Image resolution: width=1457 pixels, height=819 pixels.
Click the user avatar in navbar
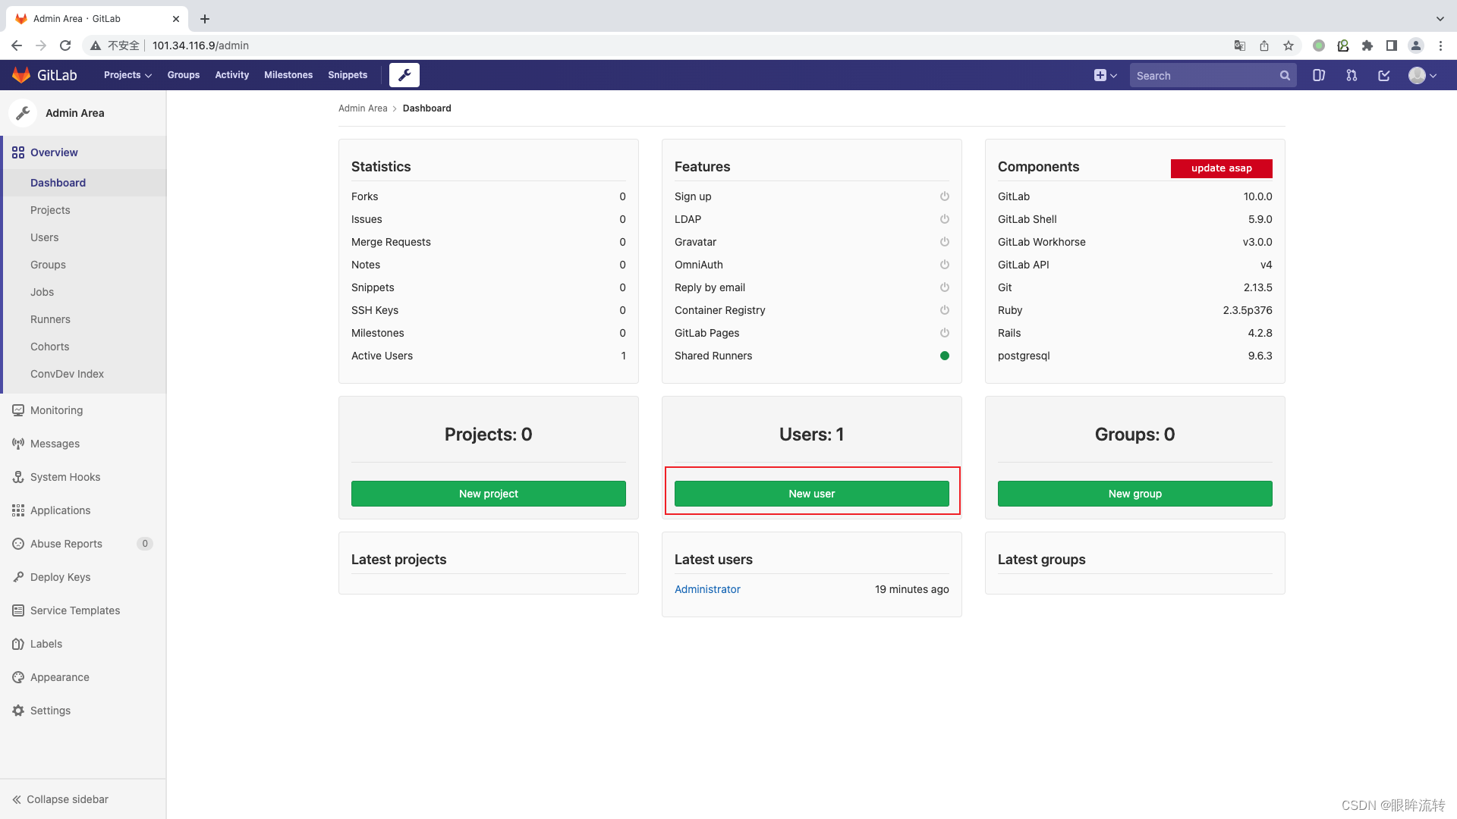tap(1417, 75)
